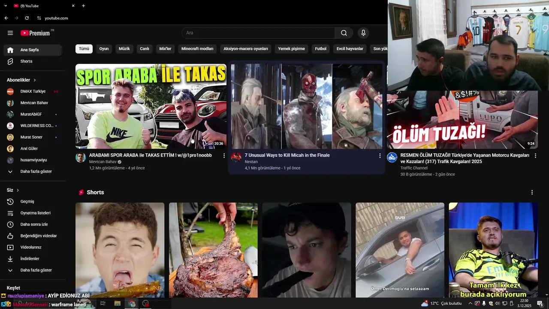Open Beğendiğim videolar liked videos
Viewport: 549px width, 309px height.
coord(33,236)
